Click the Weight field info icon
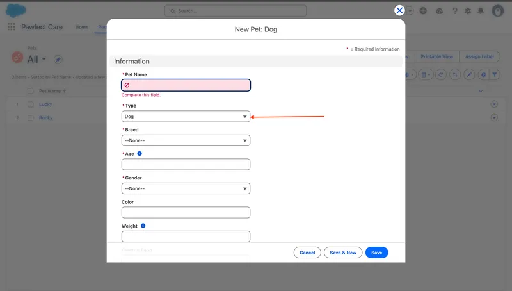Screen dimensions: 512x291 click(143, 226)
